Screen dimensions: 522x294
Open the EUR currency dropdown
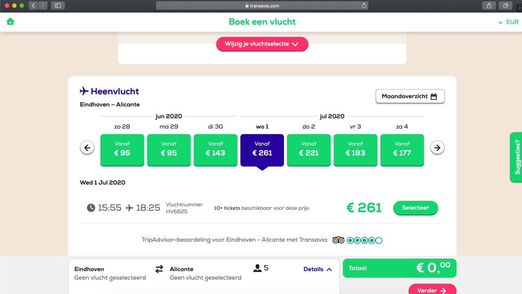(x=509, y=22)
